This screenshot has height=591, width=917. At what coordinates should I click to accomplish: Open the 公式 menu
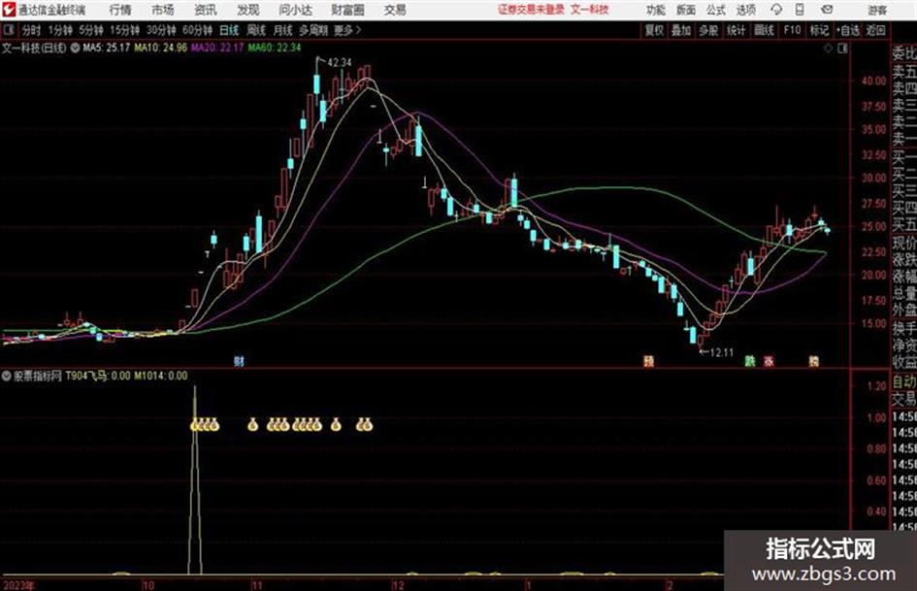coord(716,10)
